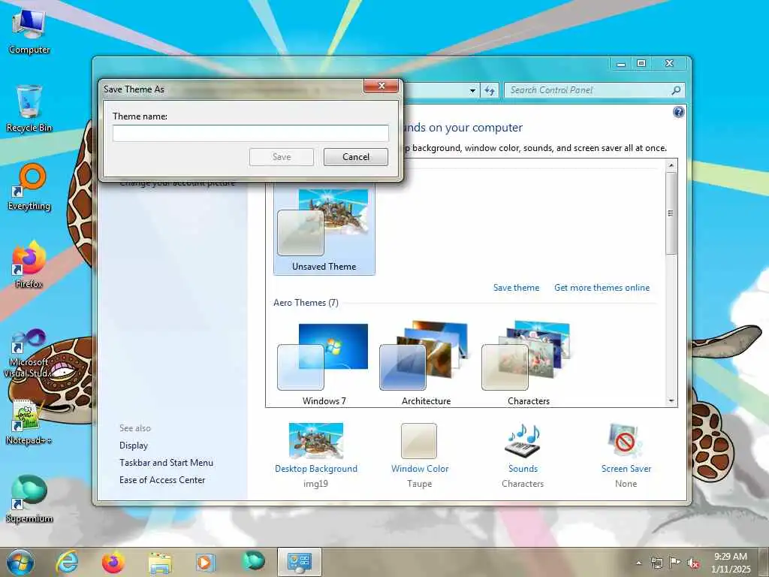
Task: Open Taskbar and Start Menu link
Action: (166, 463)
